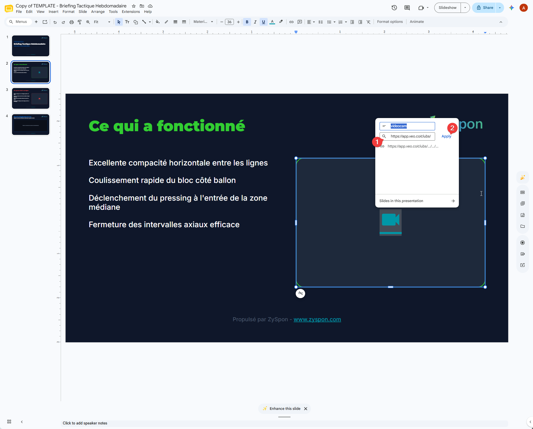Start the Slideshow

pos(447,8)
